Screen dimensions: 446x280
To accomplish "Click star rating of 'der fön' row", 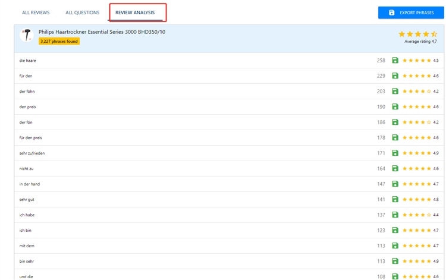I will point(416,122).
